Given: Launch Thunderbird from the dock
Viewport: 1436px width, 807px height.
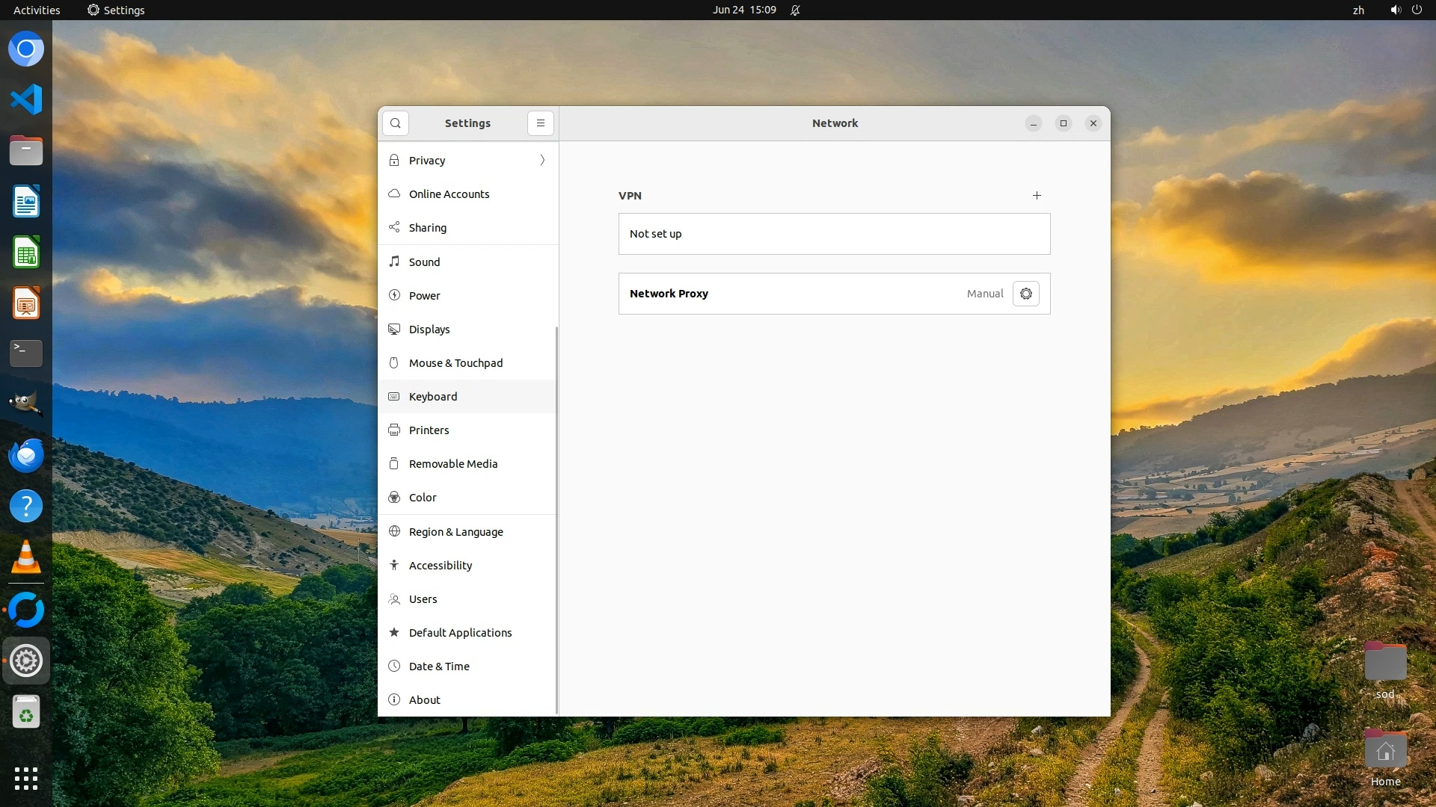Looking at the screenshot, I should pyautogui.click(x=26, y=455).
